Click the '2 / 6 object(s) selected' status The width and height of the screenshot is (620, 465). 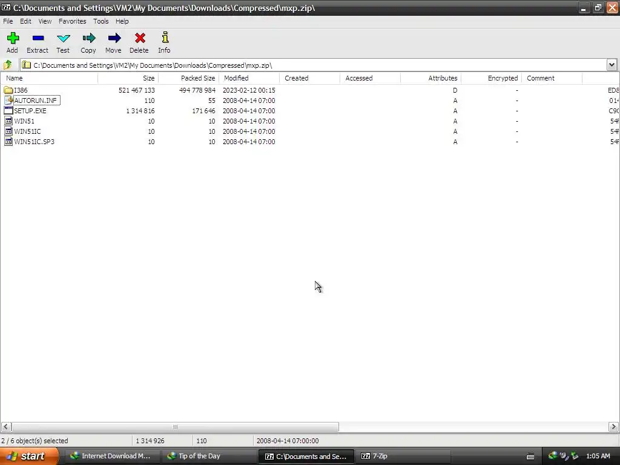(35, 441)
